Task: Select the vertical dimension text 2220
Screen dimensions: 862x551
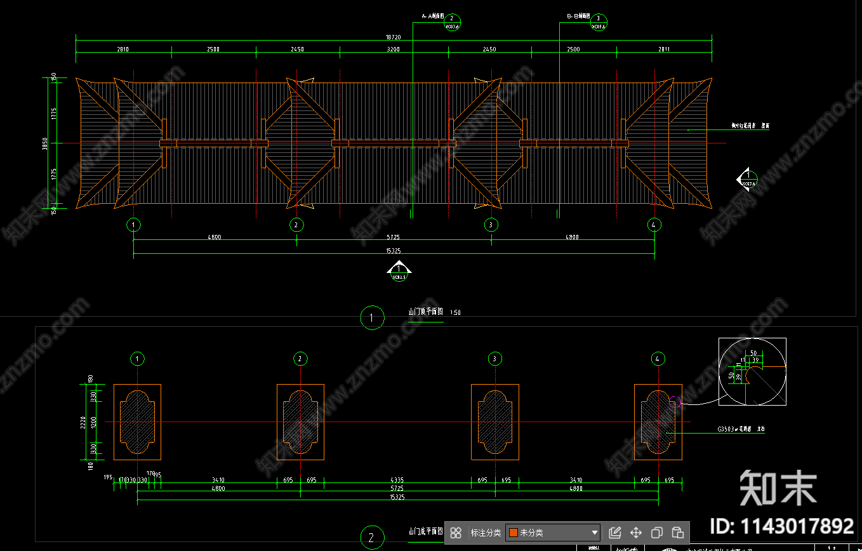Action: click(x=83, y=422)
